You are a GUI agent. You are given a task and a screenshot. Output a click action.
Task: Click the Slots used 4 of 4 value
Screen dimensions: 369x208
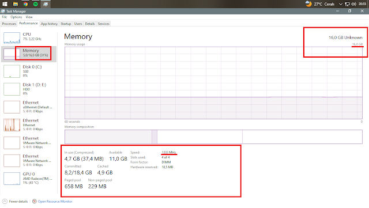[x=165, y=157]
